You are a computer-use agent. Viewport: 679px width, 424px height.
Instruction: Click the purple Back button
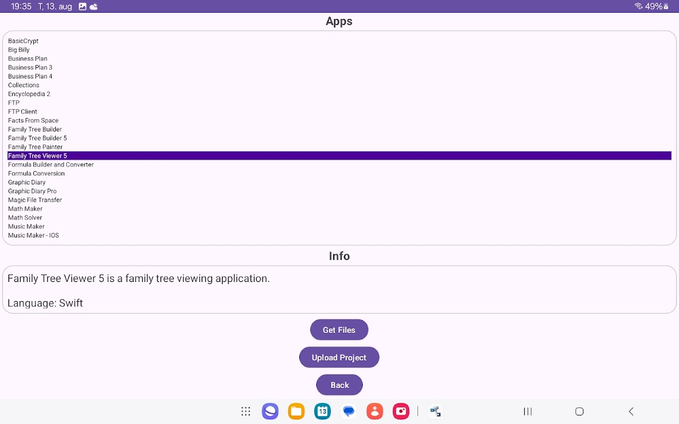tap(339, 385)
